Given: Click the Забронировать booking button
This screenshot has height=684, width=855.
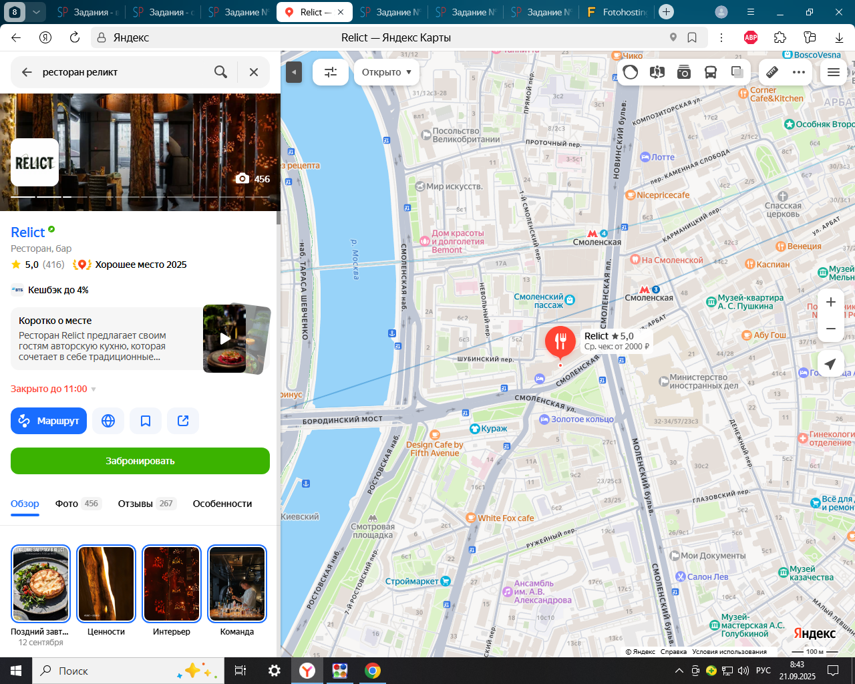Looking at the screenshot, I should (x=140, y=461).
